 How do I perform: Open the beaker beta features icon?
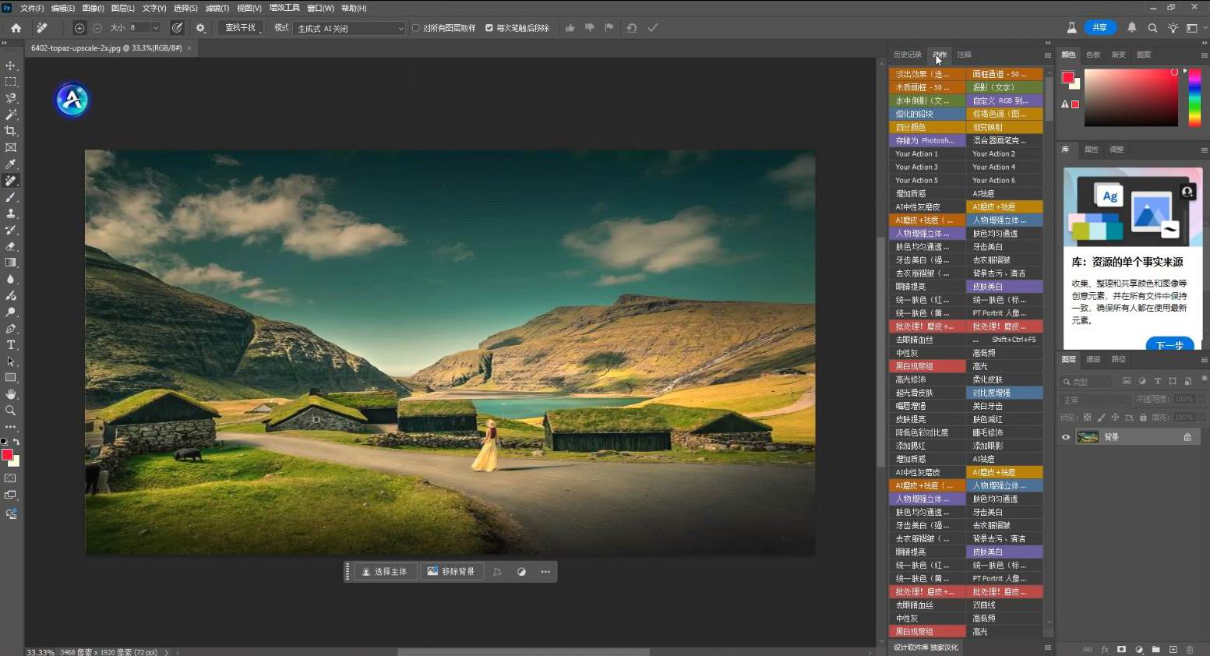click(x=1071, y=28)
